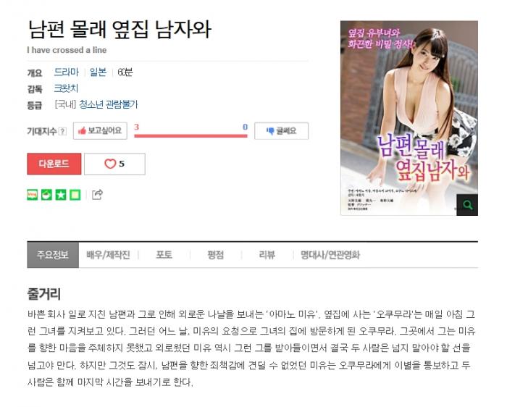Click the magnifier icon on the poster
Image resolution: width=507 pixels, height=407 pixels.
pos(467,205)
